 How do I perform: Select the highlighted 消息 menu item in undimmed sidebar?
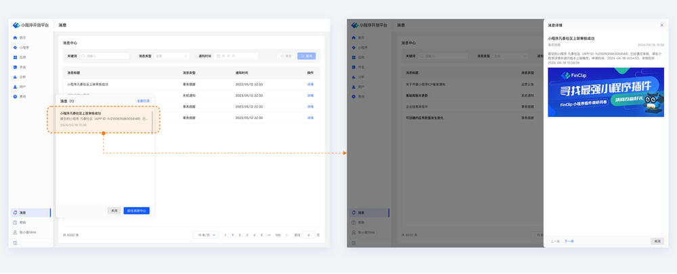coord(30,212)
